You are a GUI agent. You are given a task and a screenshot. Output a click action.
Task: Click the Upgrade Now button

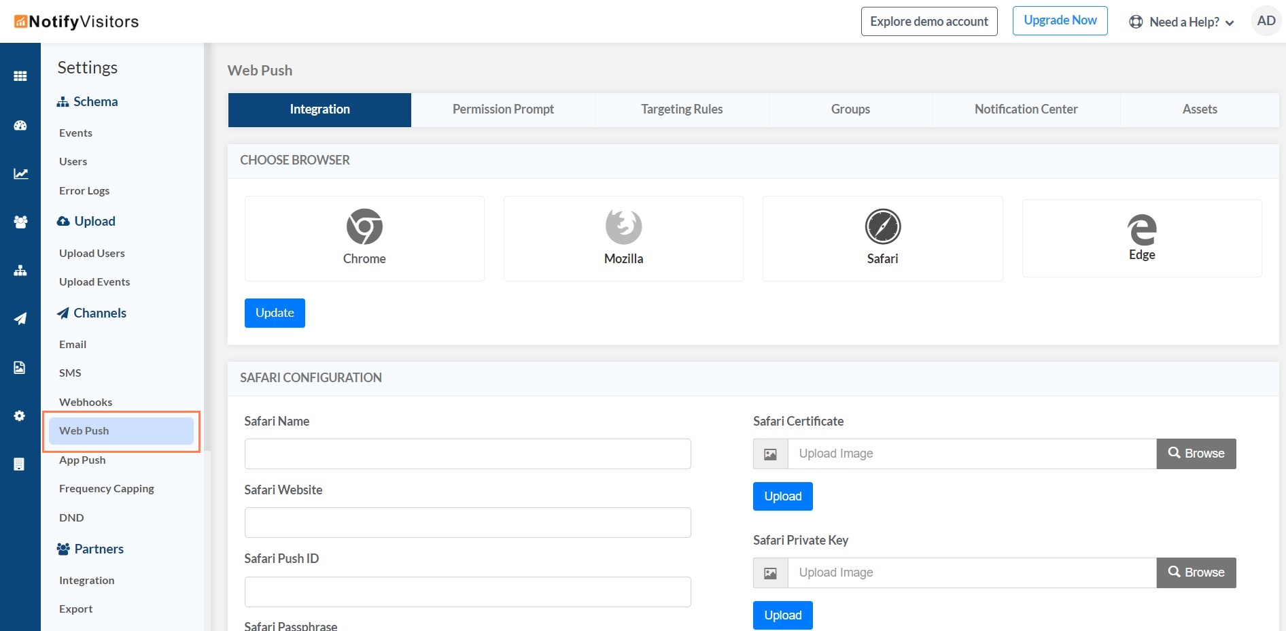point(1060,20)
